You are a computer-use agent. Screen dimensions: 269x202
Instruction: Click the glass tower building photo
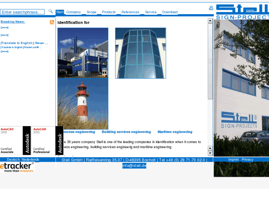point(141,53)
